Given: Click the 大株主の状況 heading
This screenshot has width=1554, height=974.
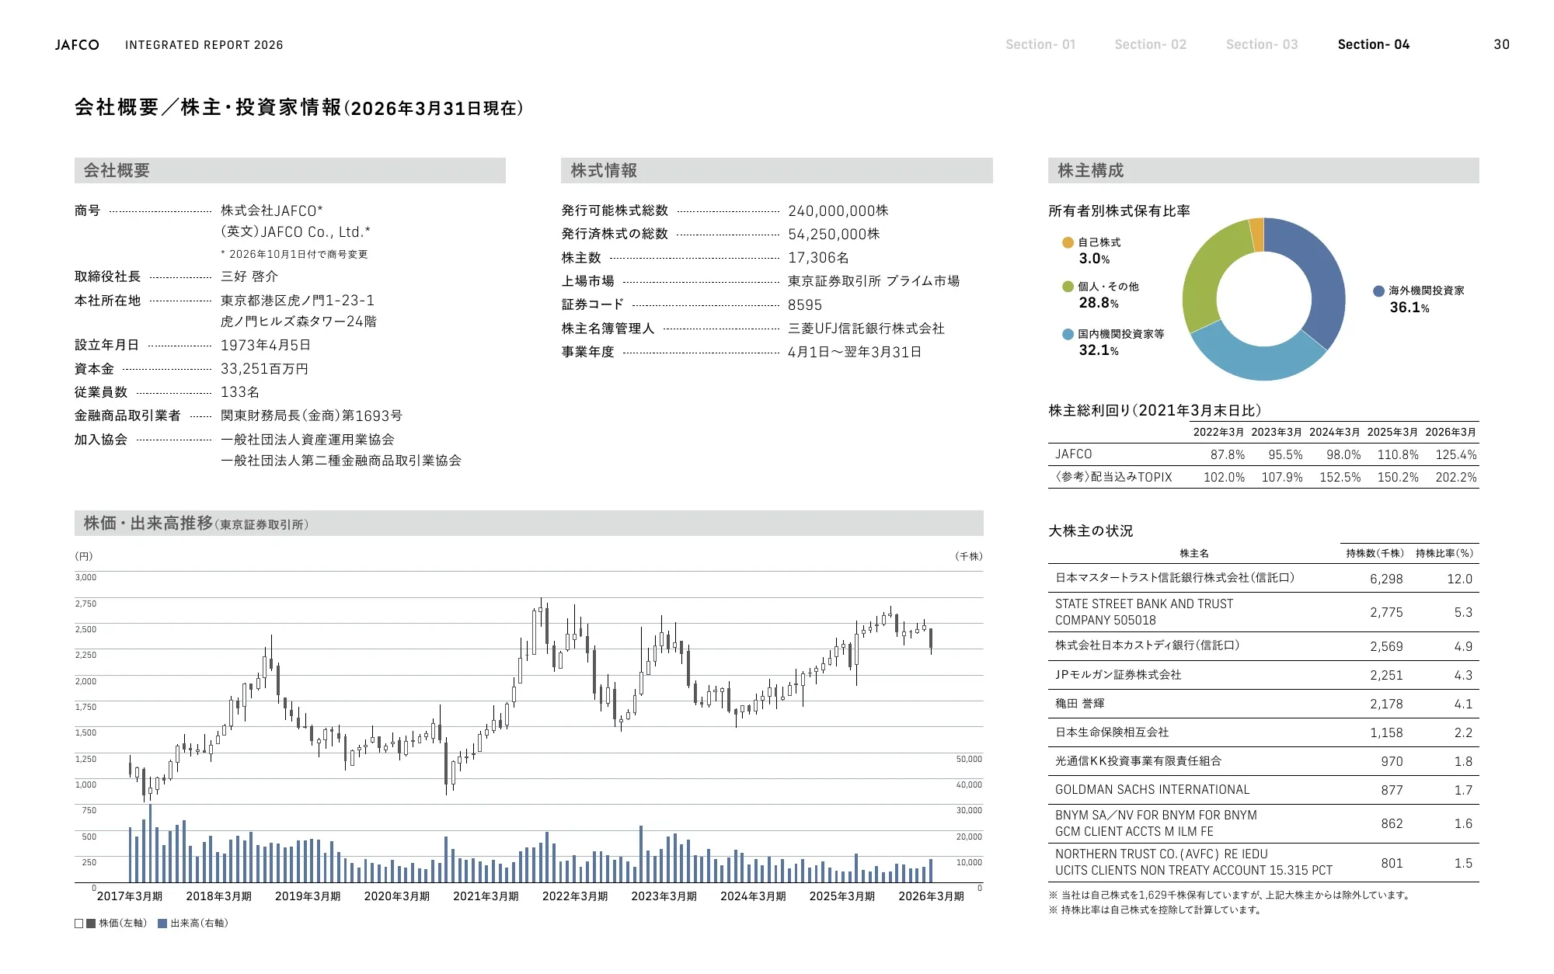Looking at the screenshot, I should [x=1090, y=531].
